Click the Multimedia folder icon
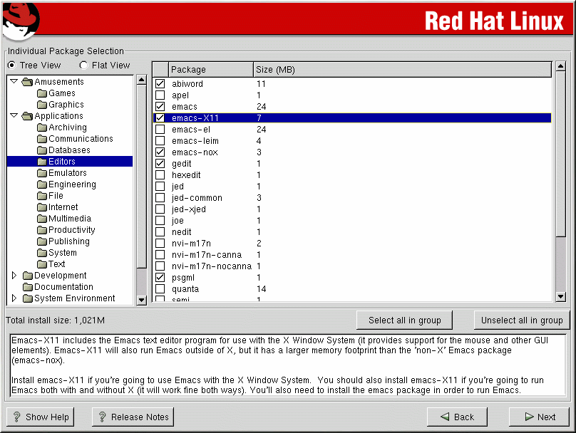Viewport: 576px width, 433px height. pos(42,219)
